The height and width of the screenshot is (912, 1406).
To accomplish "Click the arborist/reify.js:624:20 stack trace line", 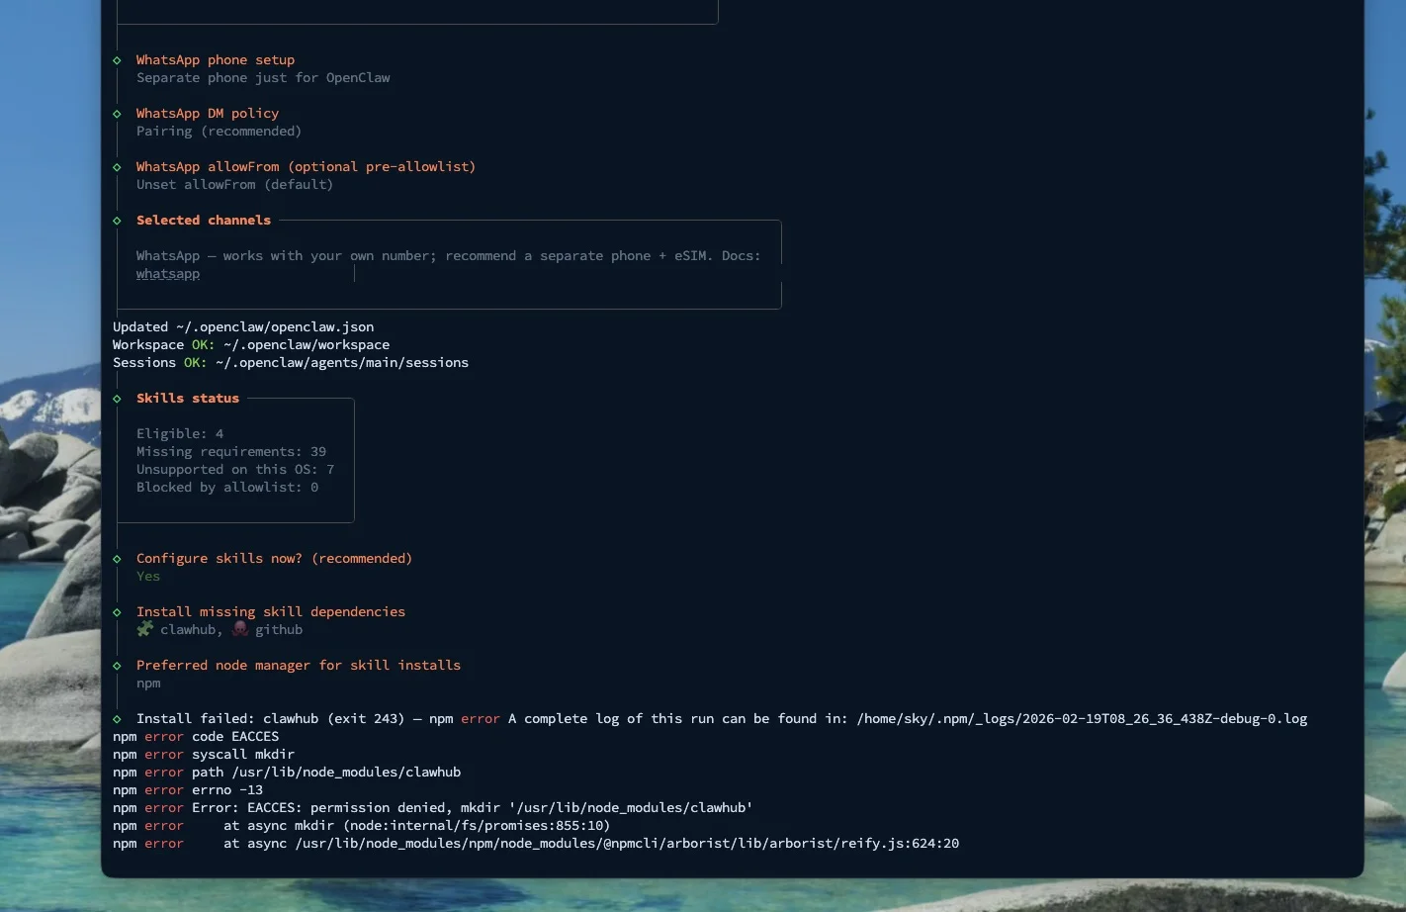I will click(536, 844).
